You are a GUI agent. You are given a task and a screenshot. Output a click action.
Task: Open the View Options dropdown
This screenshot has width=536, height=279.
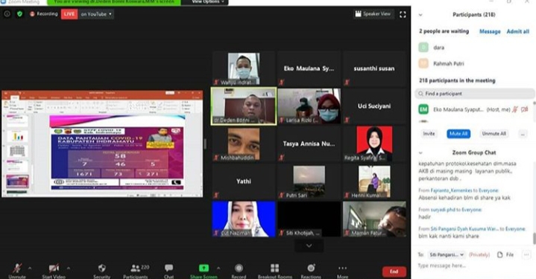pyautogui.click(x=207, y=2)
